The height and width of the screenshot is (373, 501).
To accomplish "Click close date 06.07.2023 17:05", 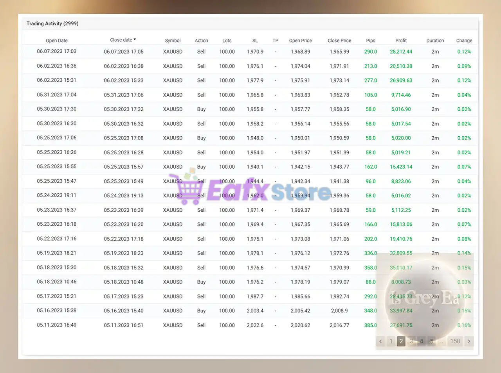I will pos(124,52).
